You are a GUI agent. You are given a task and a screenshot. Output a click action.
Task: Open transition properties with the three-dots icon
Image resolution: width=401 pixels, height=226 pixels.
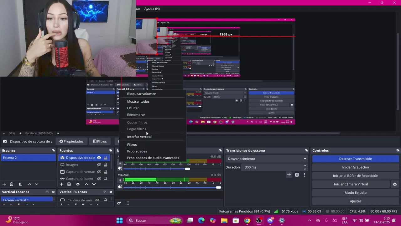(x=305, y=175)
